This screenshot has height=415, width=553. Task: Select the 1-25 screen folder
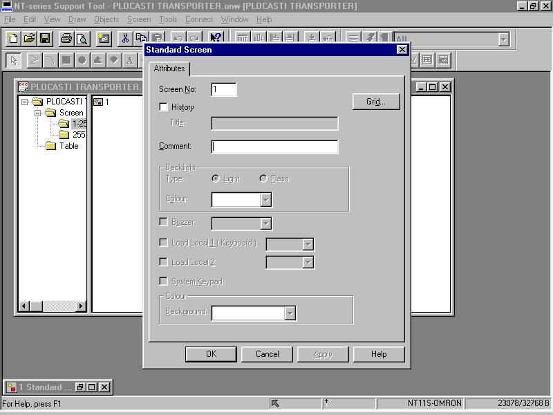coord(73,124)
